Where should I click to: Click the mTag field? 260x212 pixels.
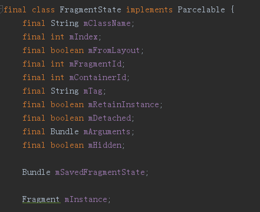pos(93,91)
